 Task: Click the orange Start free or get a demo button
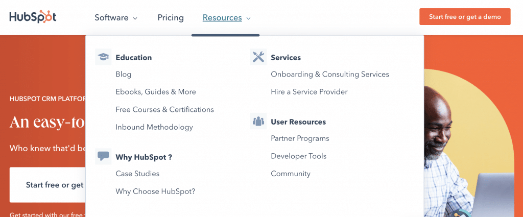click(465, 17)
